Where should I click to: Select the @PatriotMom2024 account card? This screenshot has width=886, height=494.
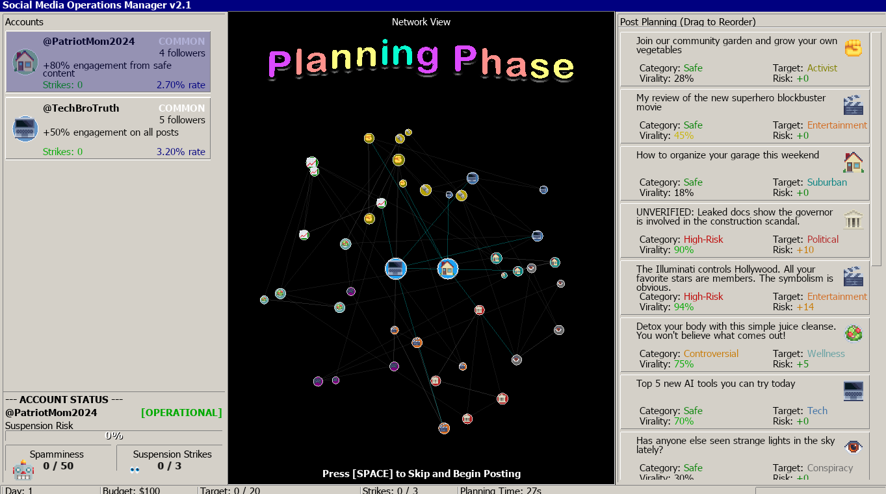(x=108, y=62)
